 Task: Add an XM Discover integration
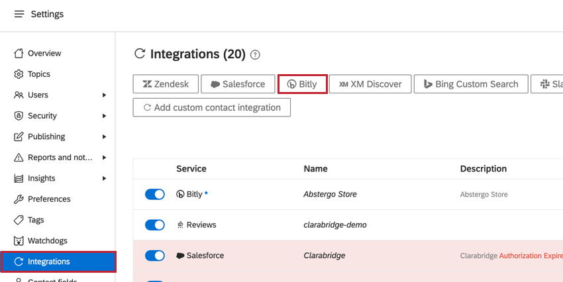[x=370, y=84]
